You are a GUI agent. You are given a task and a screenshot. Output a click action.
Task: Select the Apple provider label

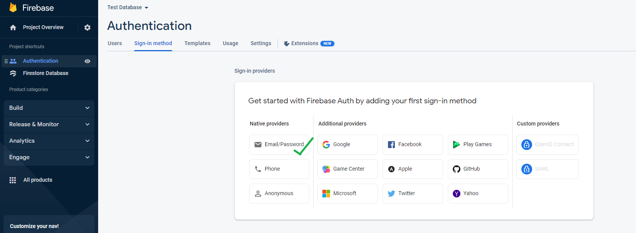[405, 169]
